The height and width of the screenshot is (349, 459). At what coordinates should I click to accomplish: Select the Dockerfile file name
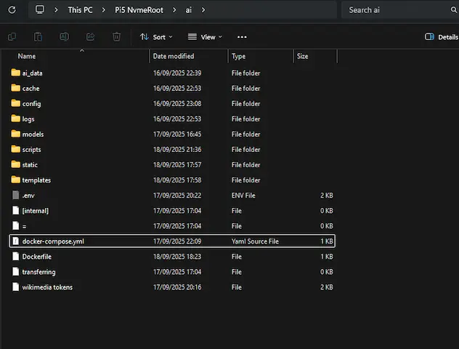37,257
